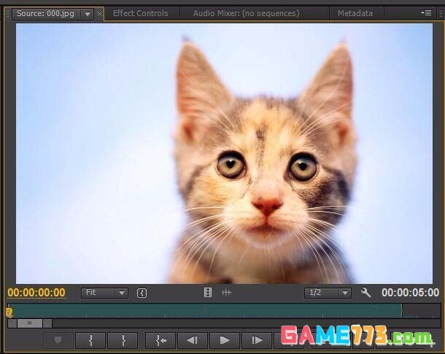Step forward one frame
Screen dimensions: 445x354
pos(257,340)
